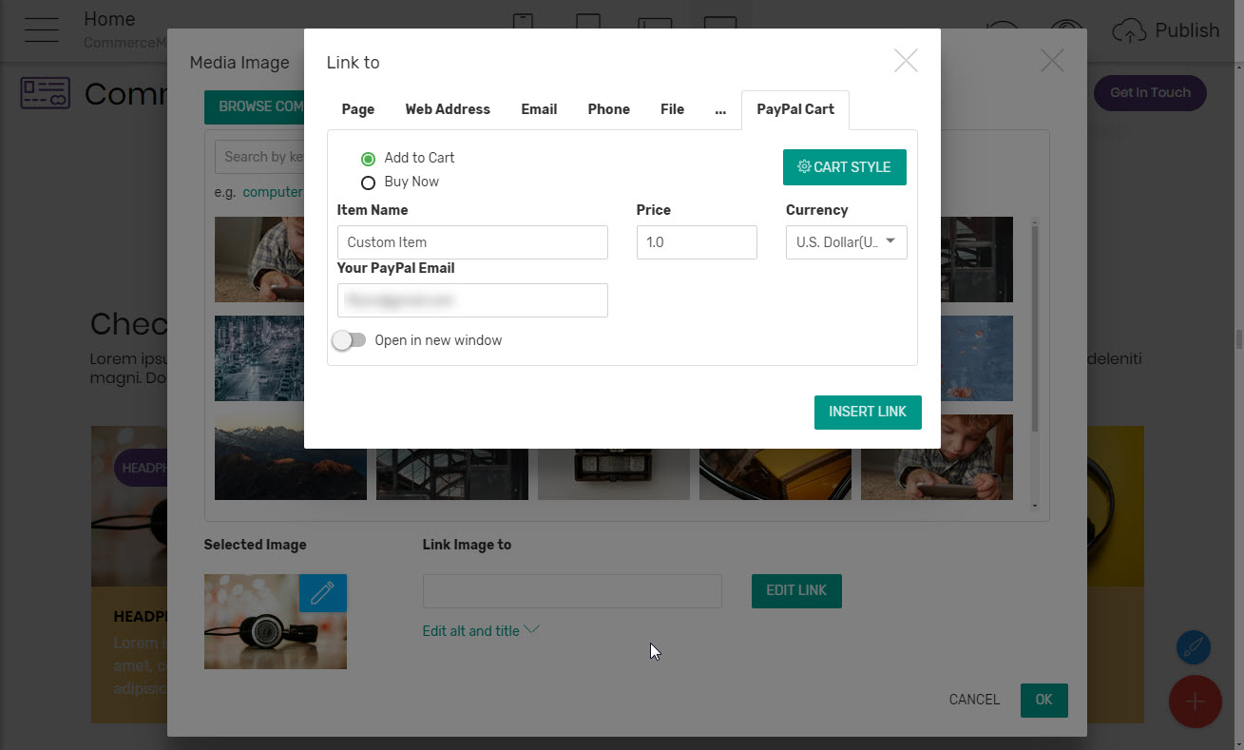Screen dimensions: 1244x750
Task: Select the bottom-right child with phone thumbnail
Action: point(937,457)
